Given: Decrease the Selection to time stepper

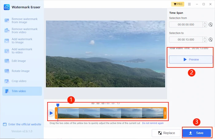Looking at the screenshot, I should click(x=205, y=41).
